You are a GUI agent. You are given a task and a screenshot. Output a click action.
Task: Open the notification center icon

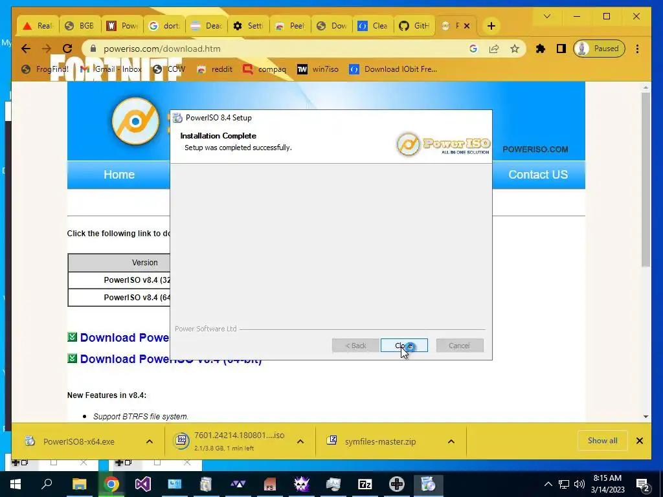point(643,484)
